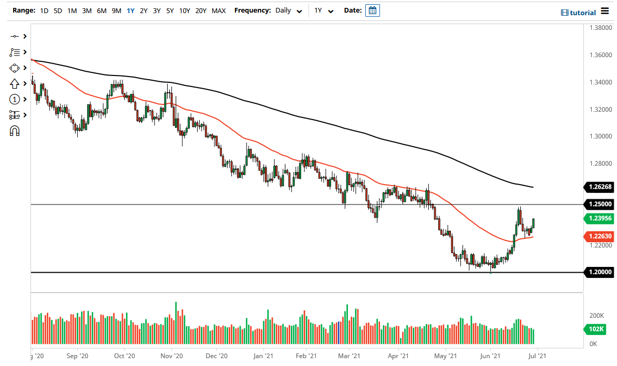This screenshot has width=617, height=366.
Task: Open the 1Y period dropdown
Action: (323, 10)
